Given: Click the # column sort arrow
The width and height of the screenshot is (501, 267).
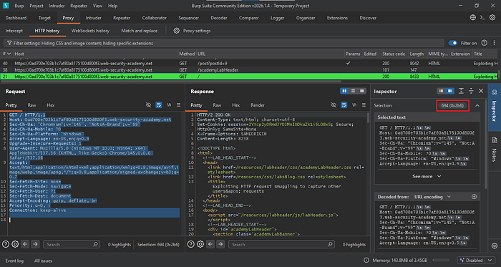Looking at the screenshot, I should tap(9, 54).
